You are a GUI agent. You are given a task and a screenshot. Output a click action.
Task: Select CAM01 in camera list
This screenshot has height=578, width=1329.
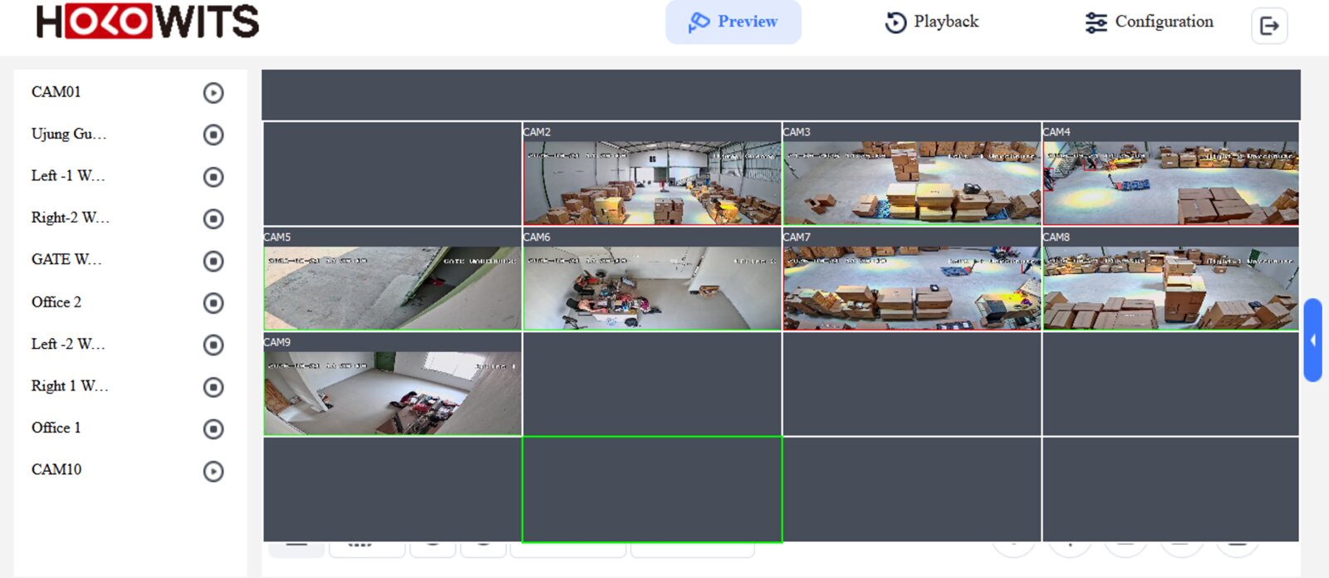coord(56,92)
